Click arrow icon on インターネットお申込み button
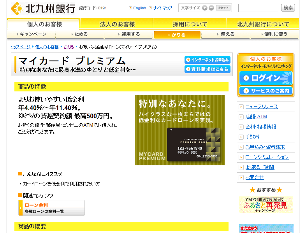306x233 pixels. 188,60
